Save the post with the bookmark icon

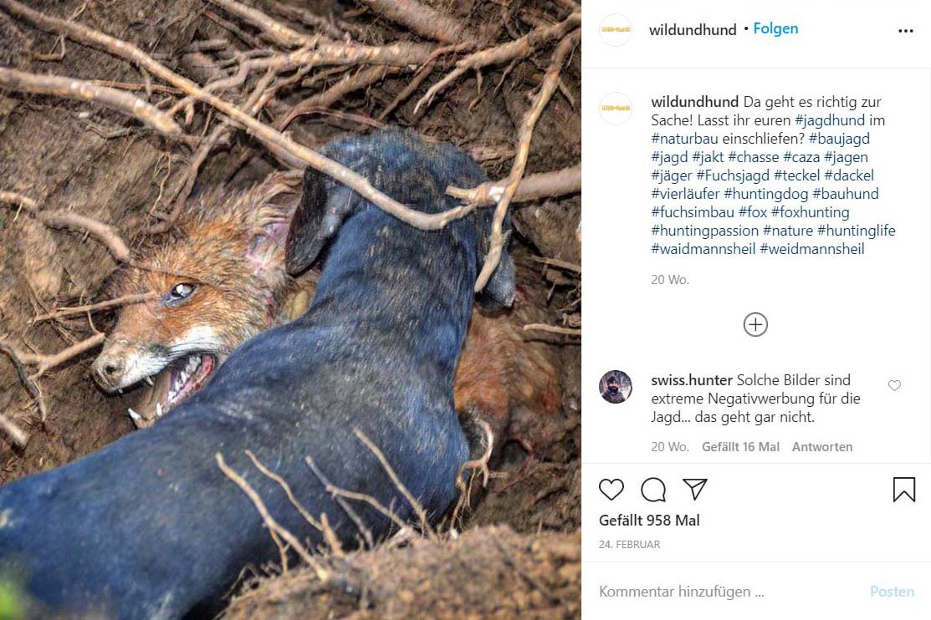[x=903, y=490]
